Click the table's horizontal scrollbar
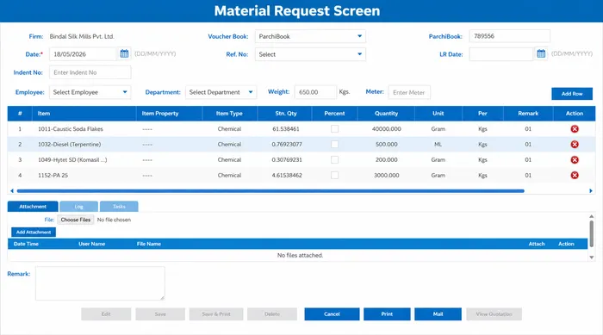 point(270,191)
